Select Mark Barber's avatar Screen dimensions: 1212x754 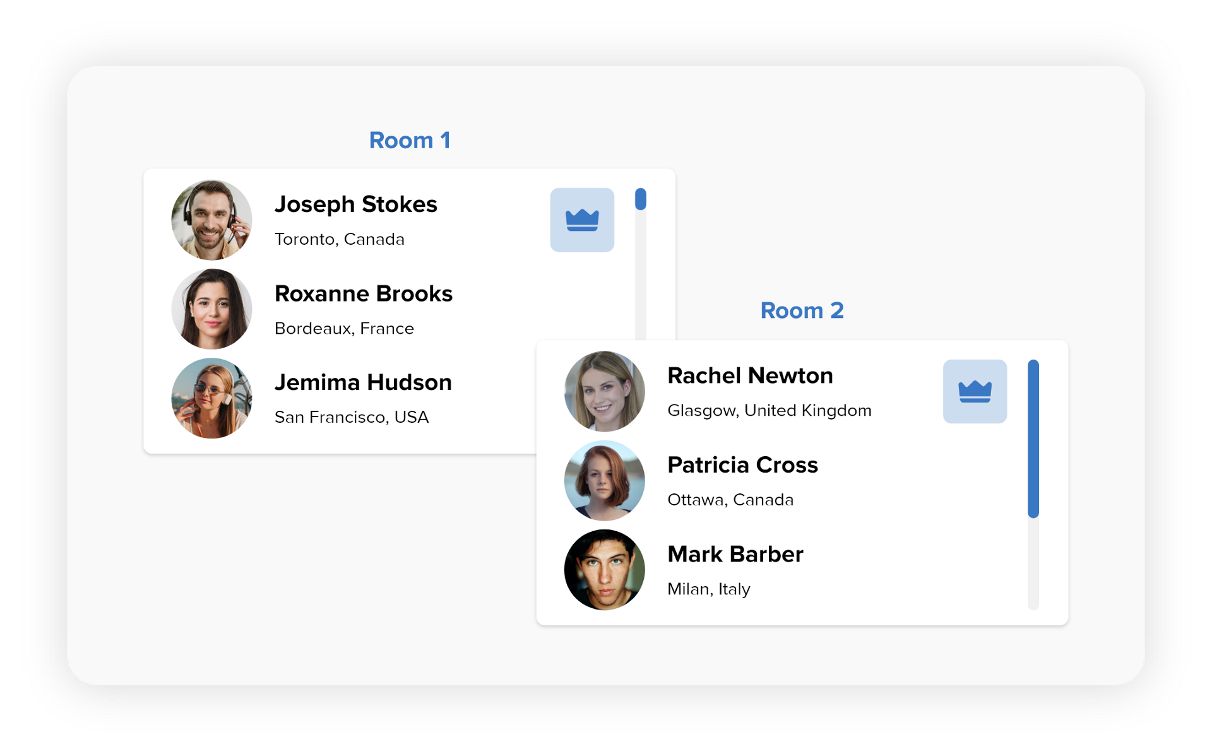[x=604, y=570]
